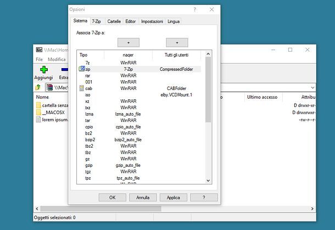Click the elby.VCDMount.1 cell

[x=176, y=95]
